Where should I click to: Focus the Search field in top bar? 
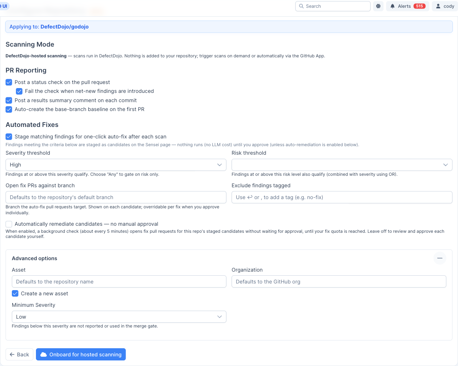point(333,6)
